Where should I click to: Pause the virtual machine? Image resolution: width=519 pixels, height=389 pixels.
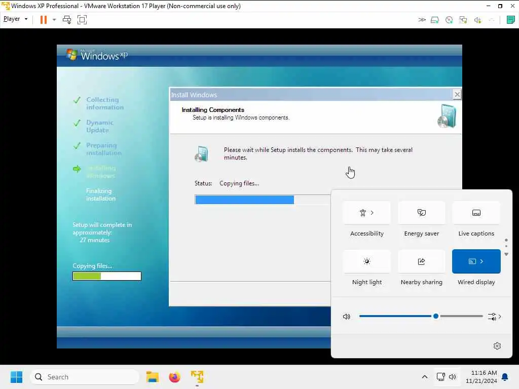pyautogui.click(x=44, y=20)
